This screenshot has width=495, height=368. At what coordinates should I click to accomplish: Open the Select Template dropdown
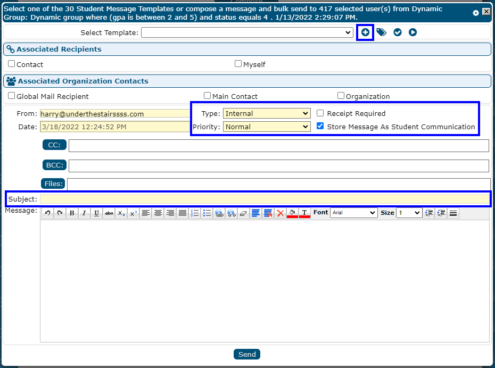246,33
